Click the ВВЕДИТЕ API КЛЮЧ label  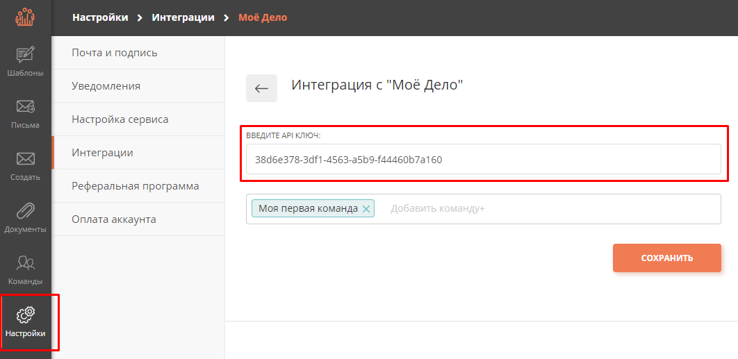click(284, 135)
